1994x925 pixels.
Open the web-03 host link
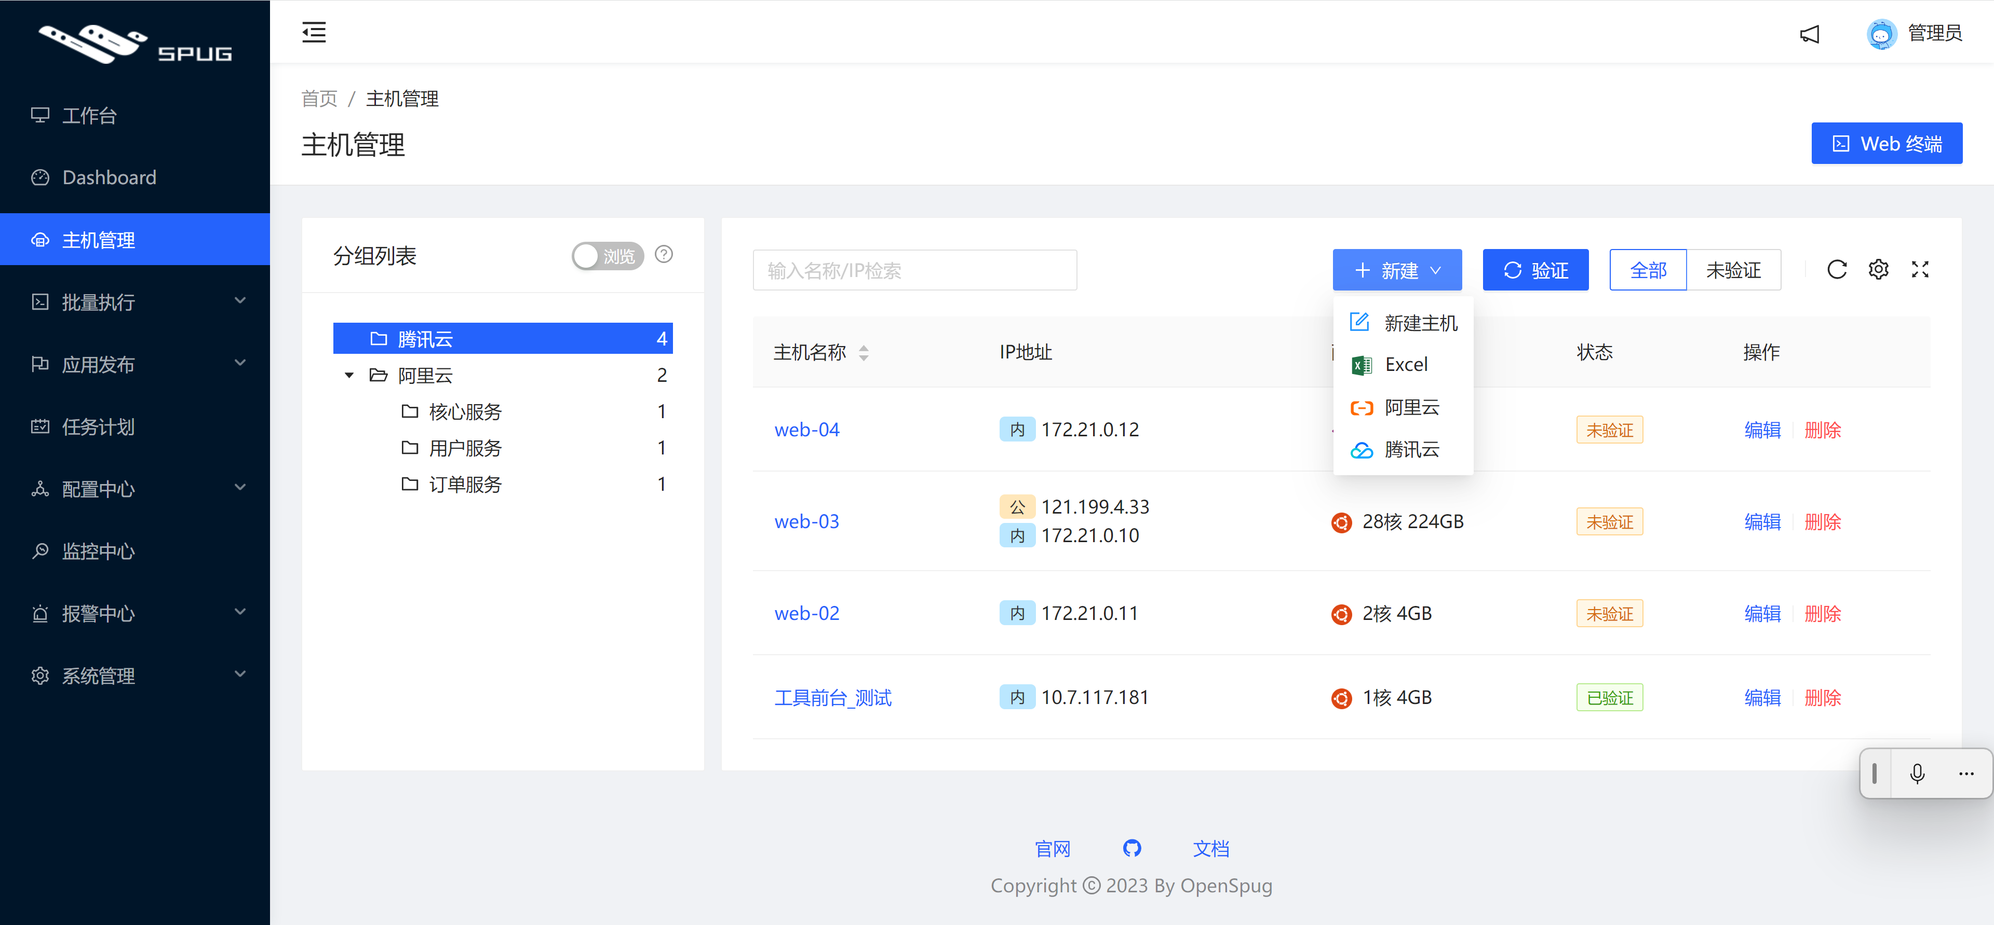pyautogui.click(x=806, y=521)
